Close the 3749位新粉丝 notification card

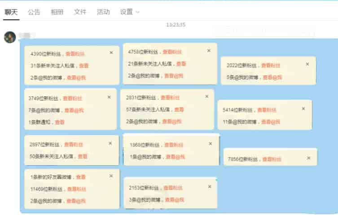point(109,97)
